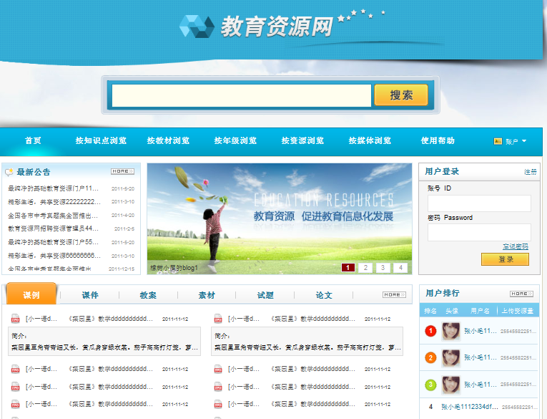Image resolution: width=547 pixels, height=419 pixels.
Task: Click the 账号 ID input field
Action: coord(479,203)
